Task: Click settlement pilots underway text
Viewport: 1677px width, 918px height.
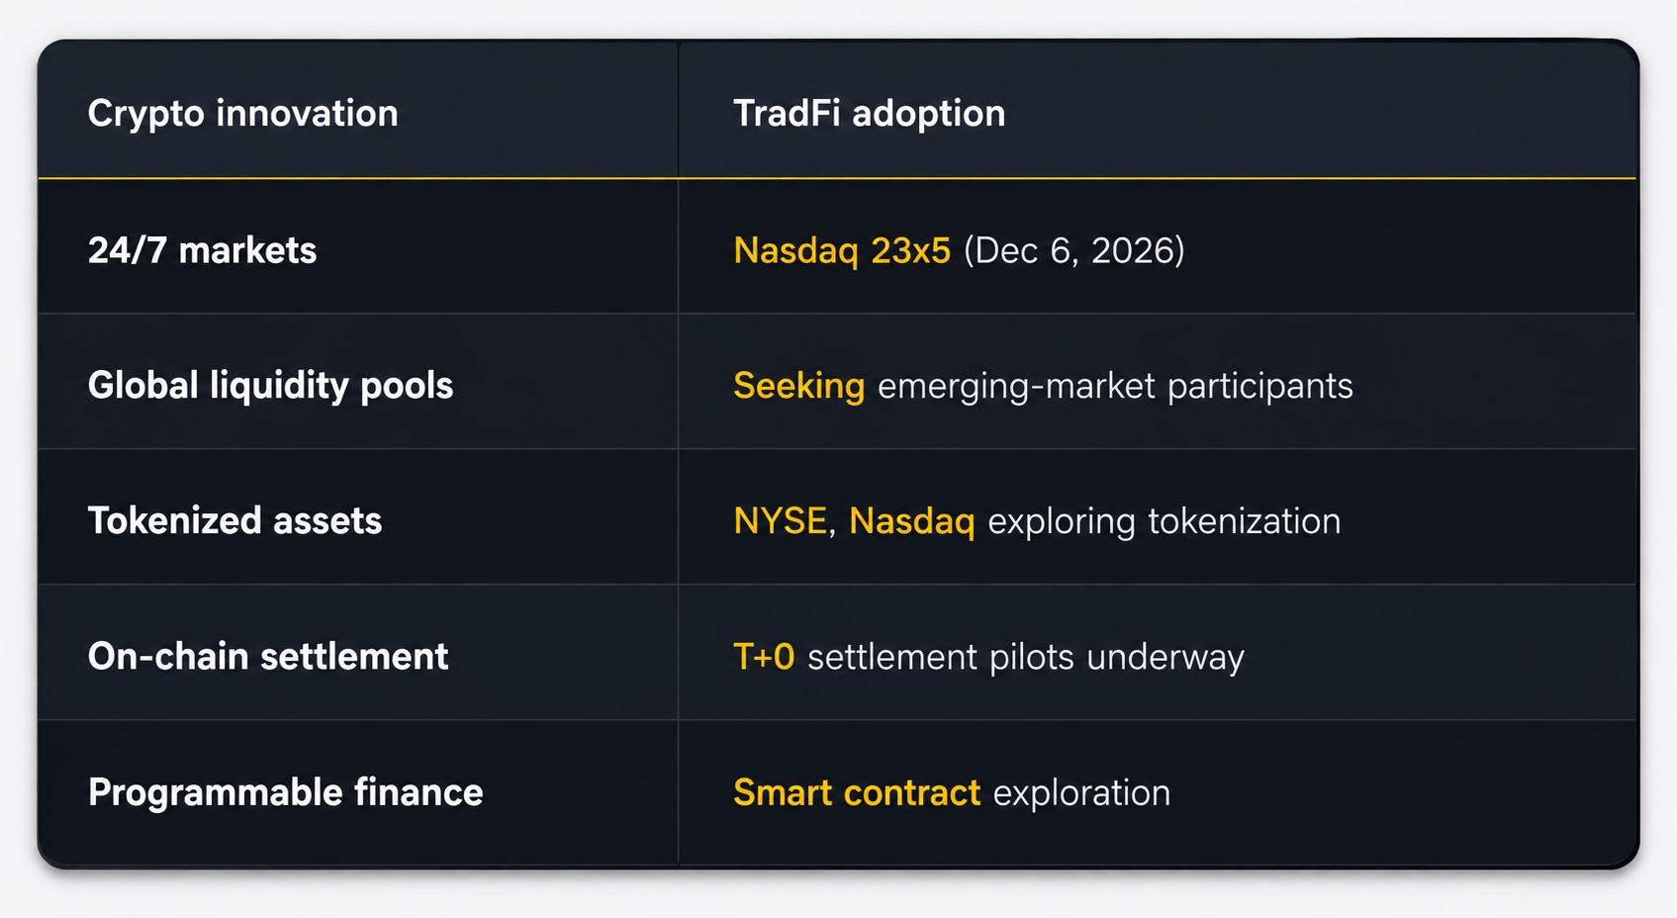Action: [x=1026, y=658]
